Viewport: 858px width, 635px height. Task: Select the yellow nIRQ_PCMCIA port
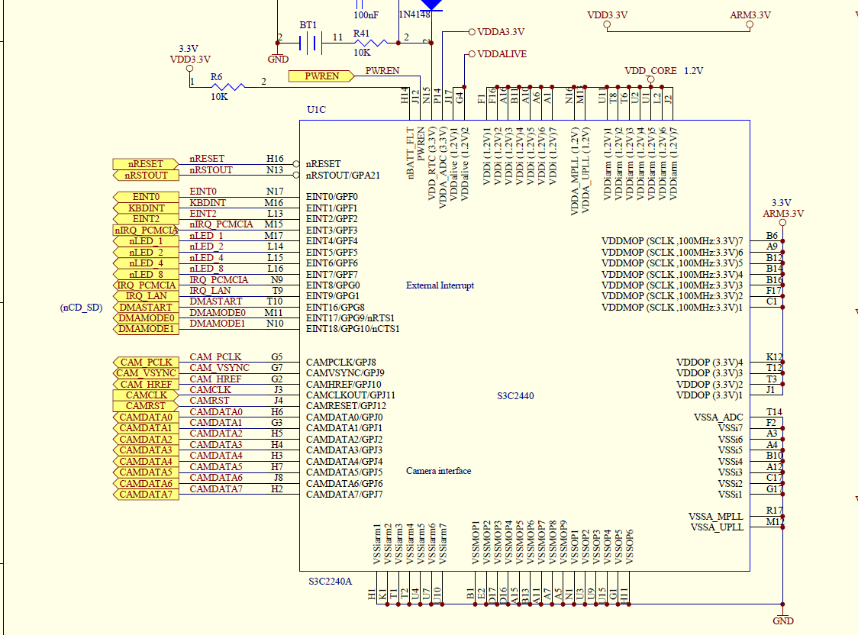pos(146,230)
